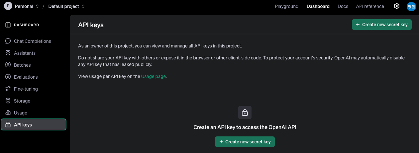
Task: Switch to the Dashboard tab
Action: [x=318, y=6]
